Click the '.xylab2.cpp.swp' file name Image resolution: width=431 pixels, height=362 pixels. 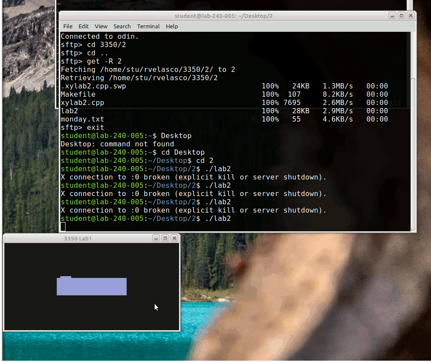point(93,86)
